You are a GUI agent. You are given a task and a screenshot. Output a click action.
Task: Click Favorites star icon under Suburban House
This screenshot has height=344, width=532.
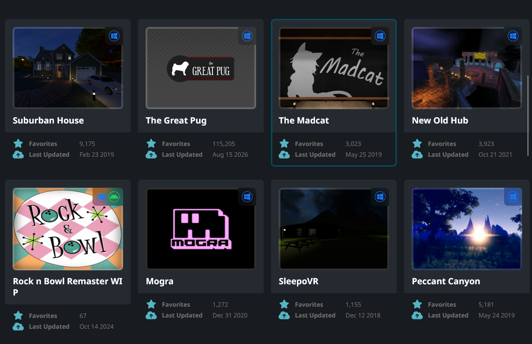tap(18, 144)
